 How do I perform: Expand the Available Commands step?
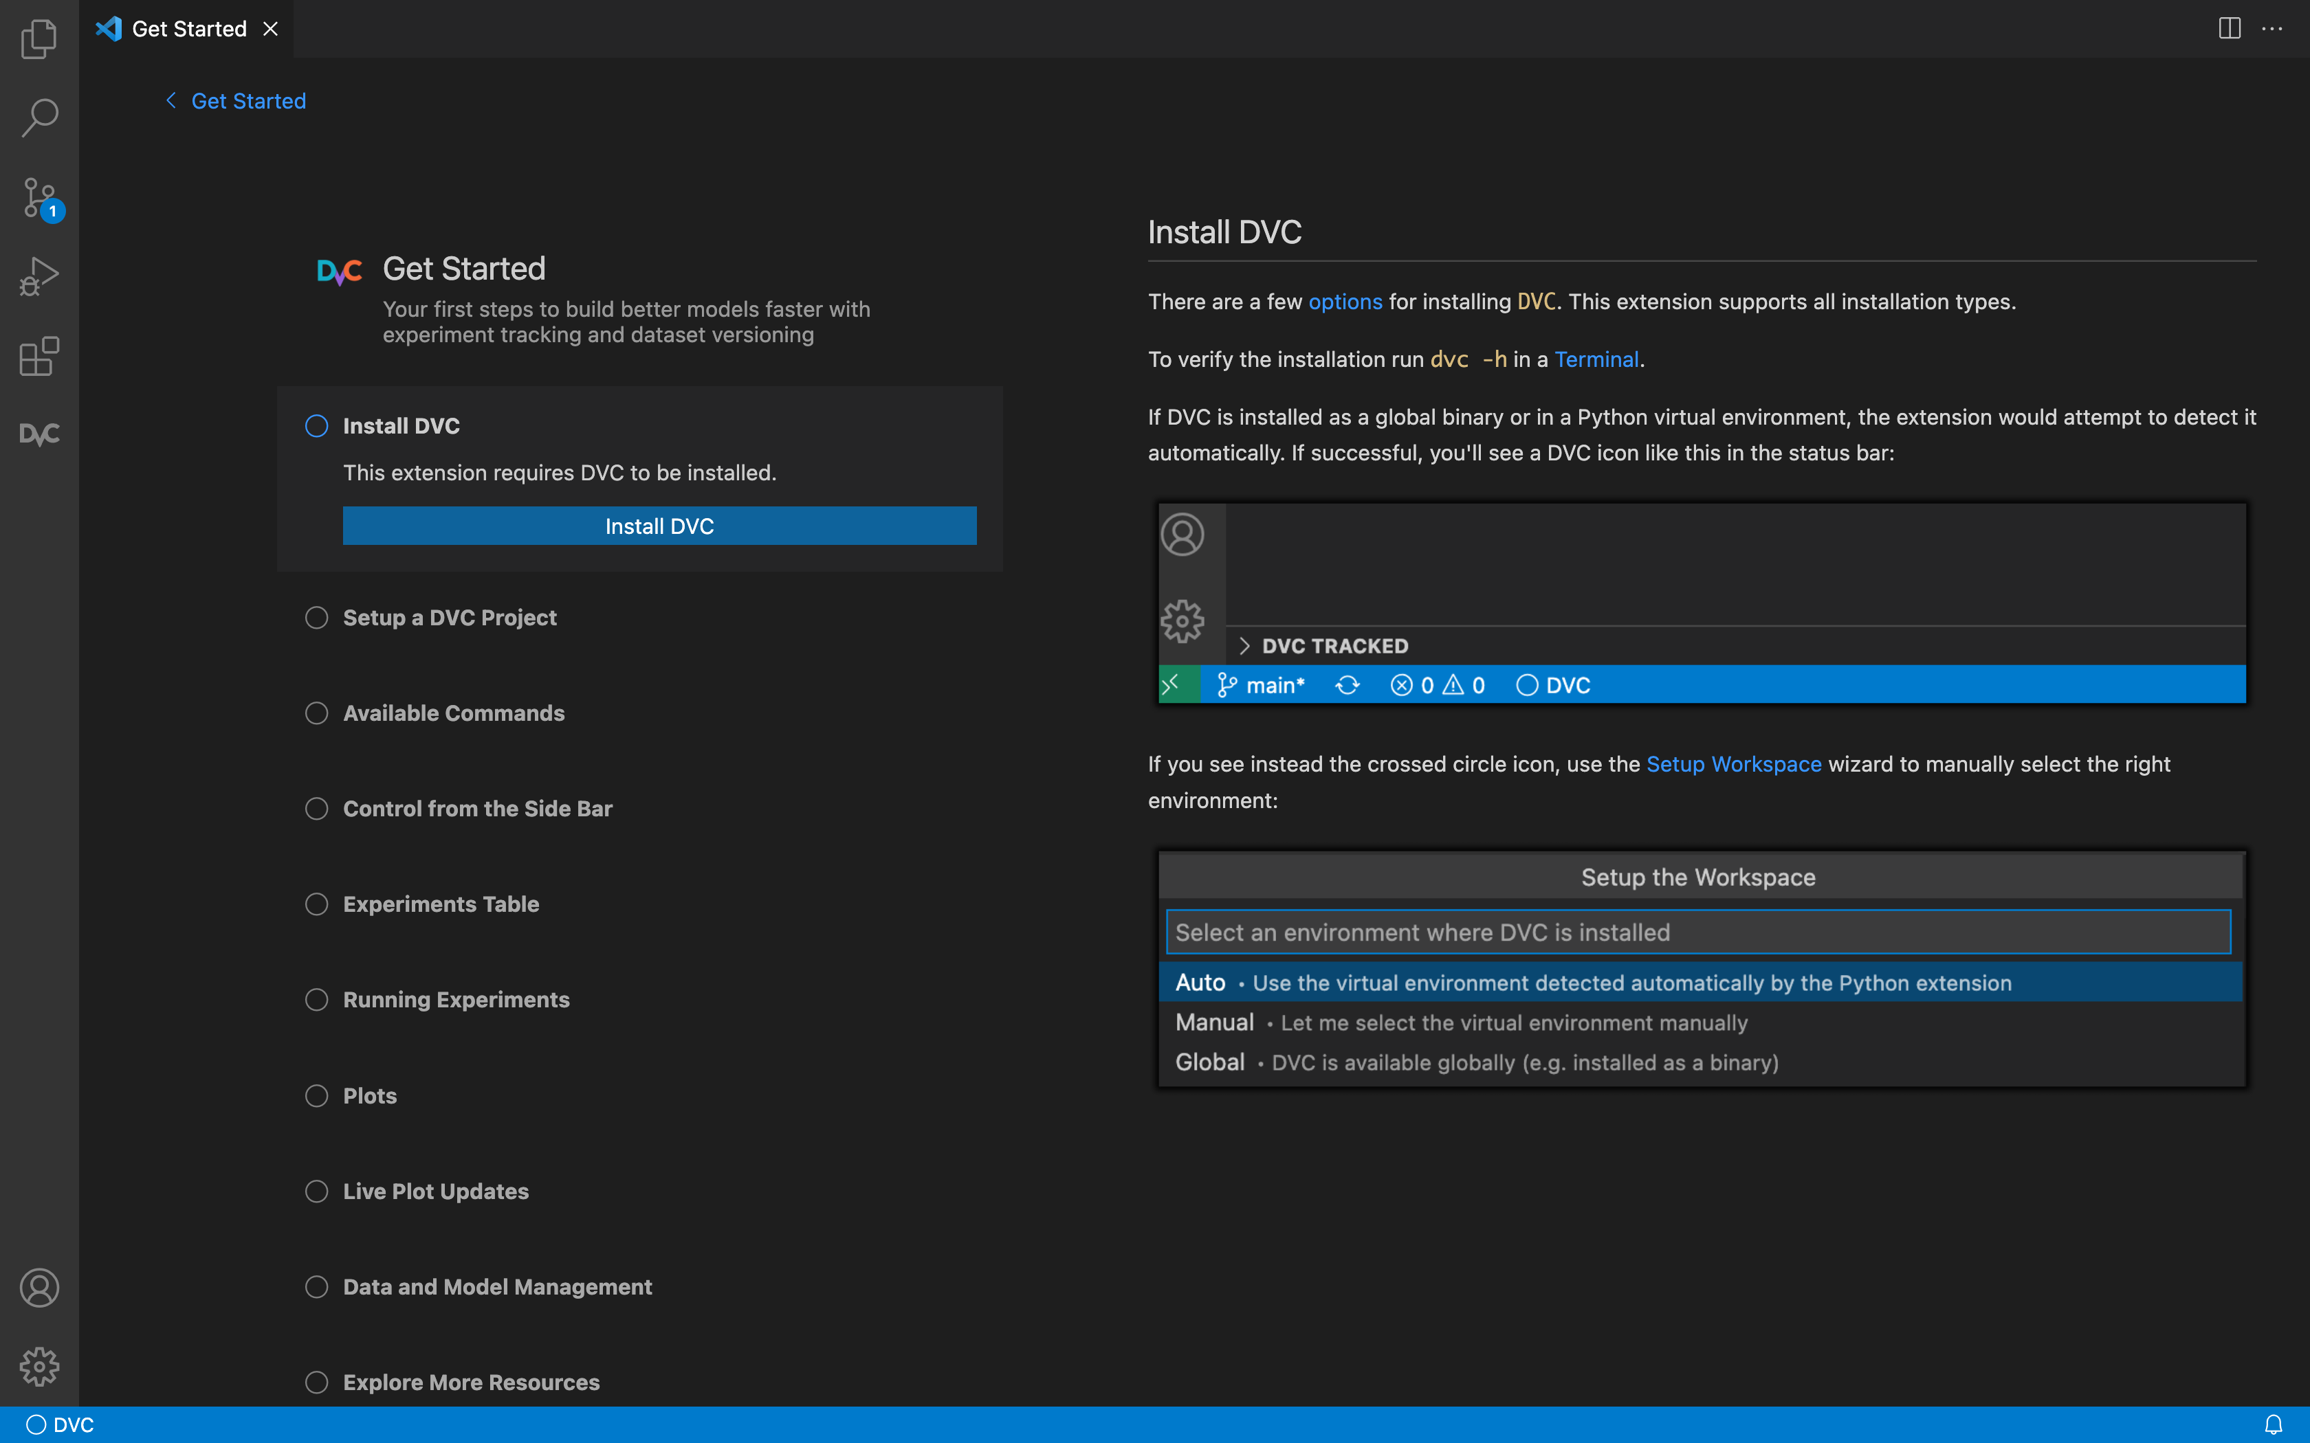pos(454,713)
